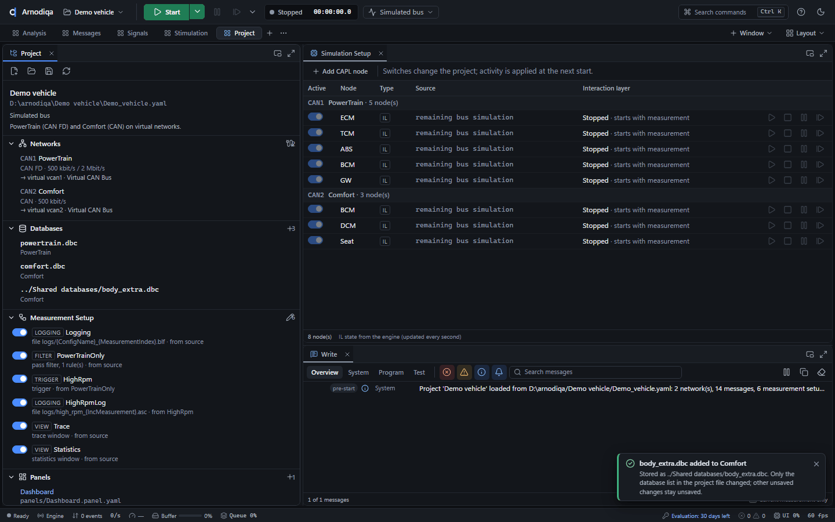Disable the Statistics view toggle
Viewport: 835px width, 522px height.
click(x=20, y=449)
